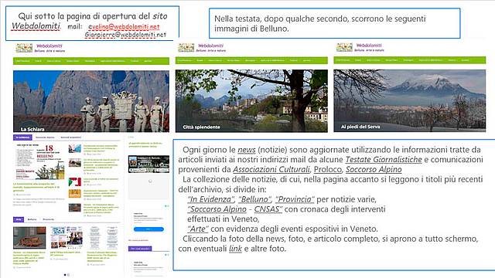Viewport: 495px width, 278px height.
Task: Click the first carousel pagination dot
Action: [x=65, y=275]
